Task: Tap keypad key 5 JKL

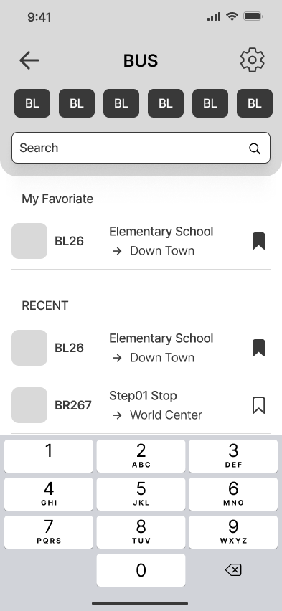Action: [x=141, y=493]
